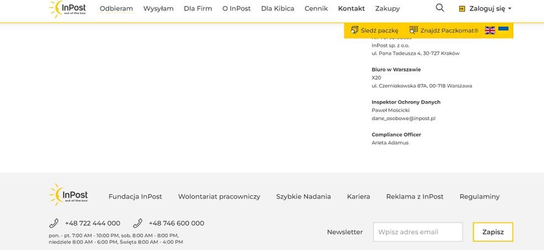Click the name Paweł Mościcki
Viewport: 544px width, 250px height.
[x=391, y=110]
